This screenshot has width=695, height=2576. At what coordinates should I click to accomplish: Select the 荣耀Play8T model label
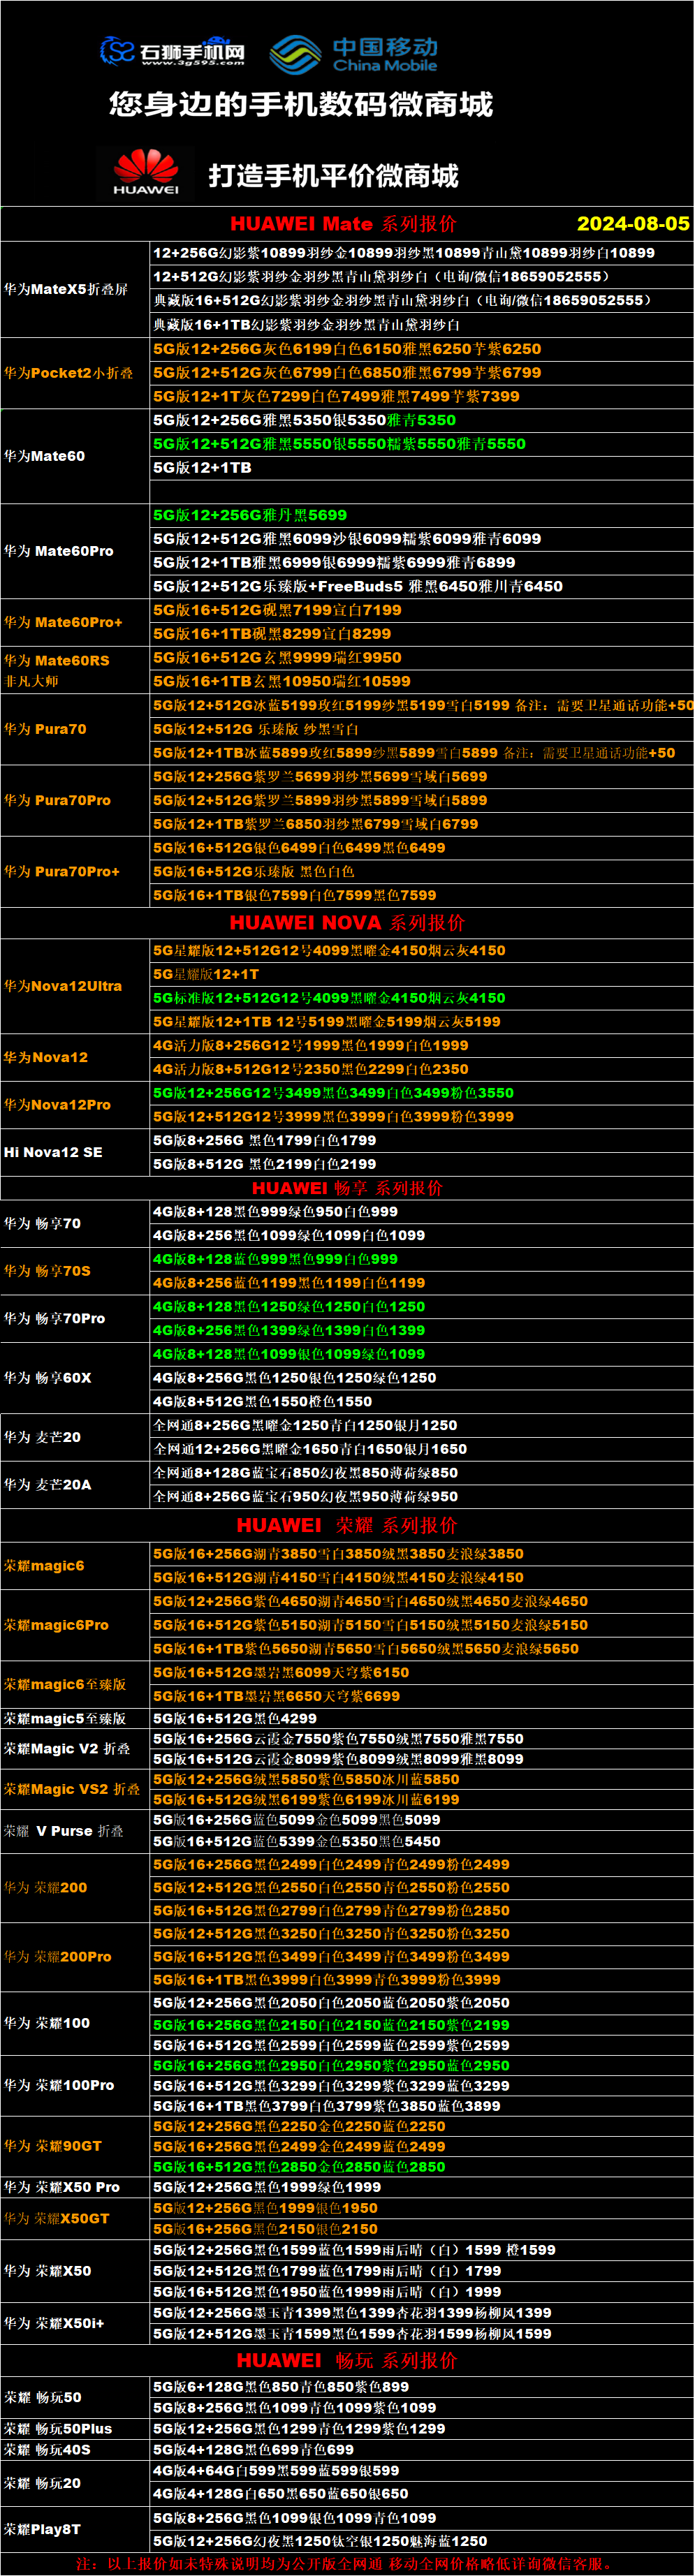(41, 2529)
